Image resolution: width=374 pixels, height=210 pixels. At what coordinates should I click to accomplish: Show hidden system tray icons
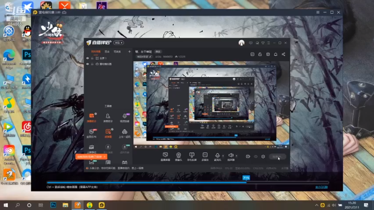316,205
